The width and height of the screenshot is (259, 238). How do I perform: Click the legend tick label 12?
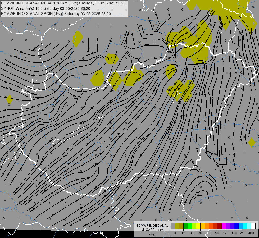point(183,233)
